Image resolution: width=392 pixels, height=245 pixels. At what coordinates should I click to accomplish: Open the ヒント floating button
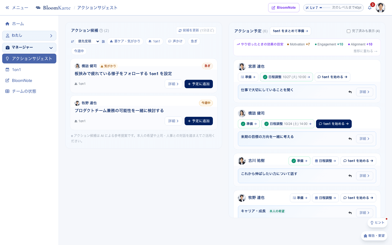pyautogui.click(x=377, y=223)
